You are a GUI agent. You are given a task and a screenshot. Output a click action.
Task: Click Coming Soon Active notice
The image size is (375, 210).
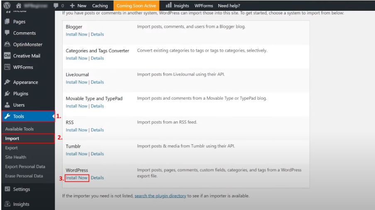136,5
